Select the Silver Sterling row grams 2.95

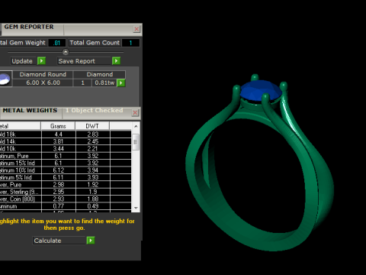pos(58,192)
